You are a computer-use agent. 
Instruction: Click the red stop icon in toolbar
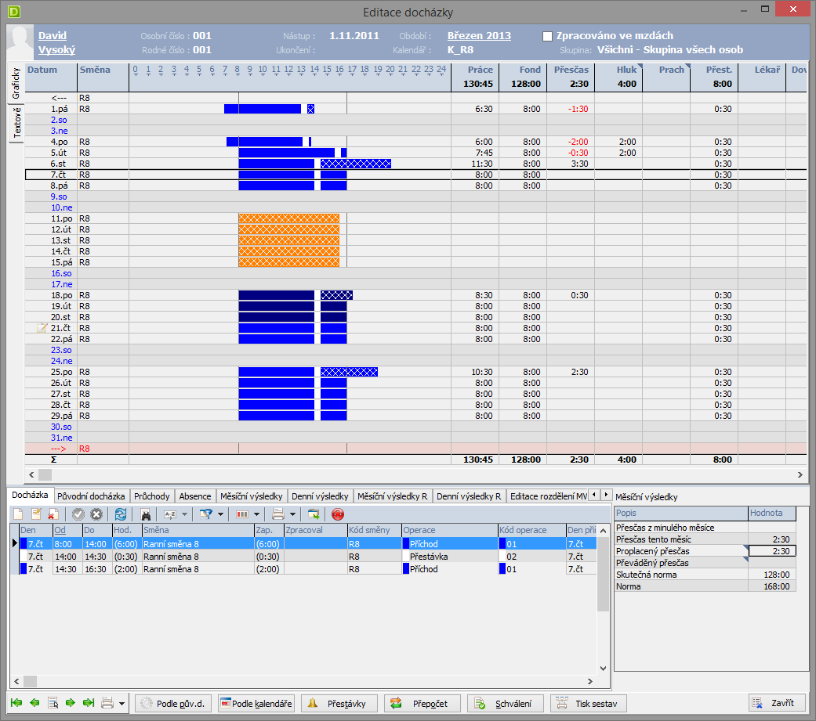[x=338, y=514]
